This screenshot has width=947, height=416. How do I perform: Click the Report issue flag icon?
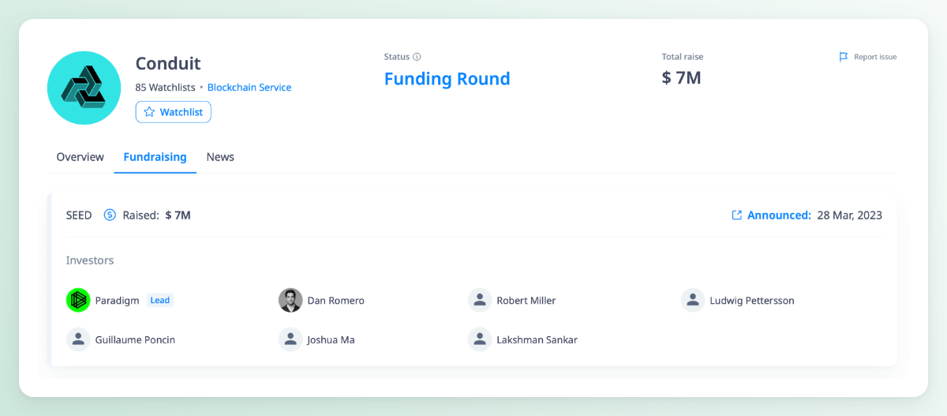click(x=844, y=57)
